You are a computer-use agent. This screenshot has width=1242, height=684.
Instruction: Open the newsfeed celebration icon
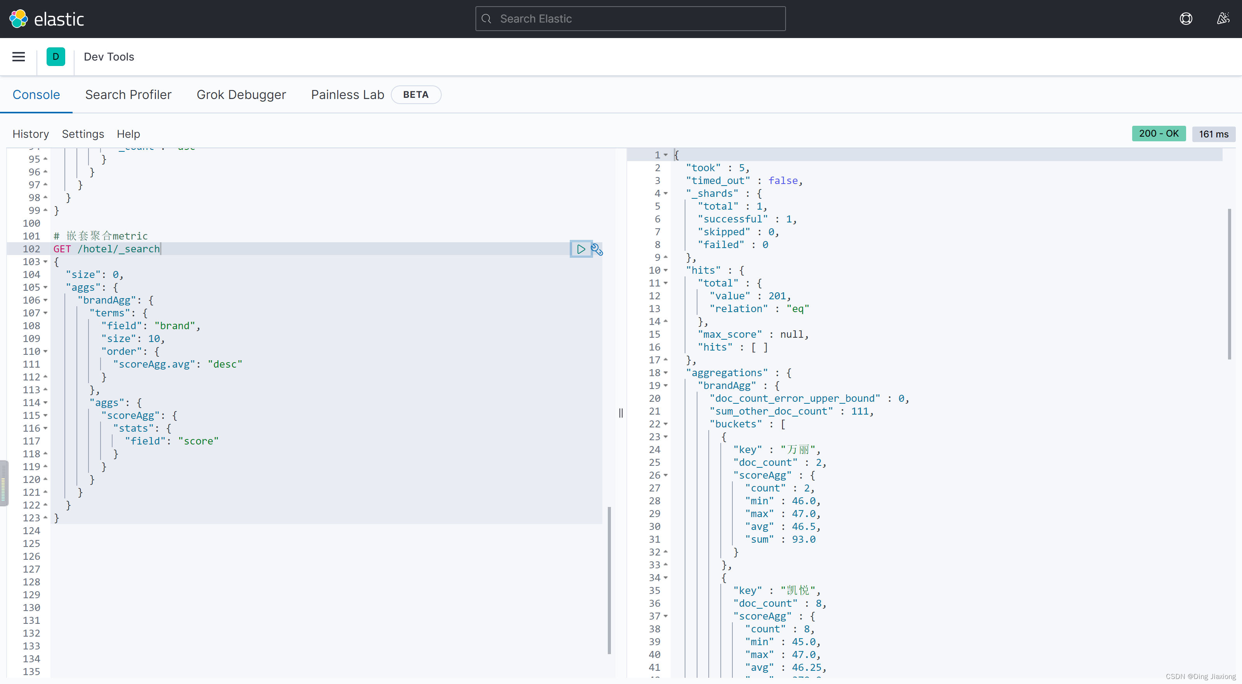[1223, 19]
